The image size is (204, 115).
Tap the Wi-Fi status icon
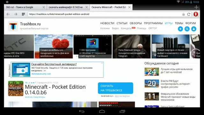tap(178, 2)
